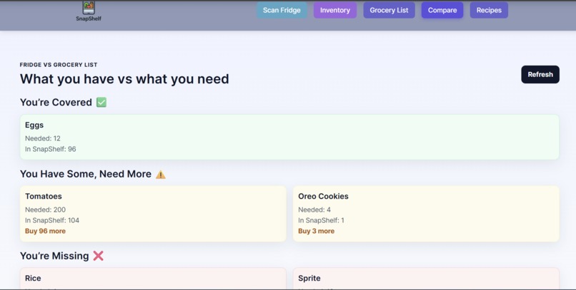The height and width of the screenshot is (290, 576).
Task: Click the red X beside You're Missing
Action: click(98, 256)
